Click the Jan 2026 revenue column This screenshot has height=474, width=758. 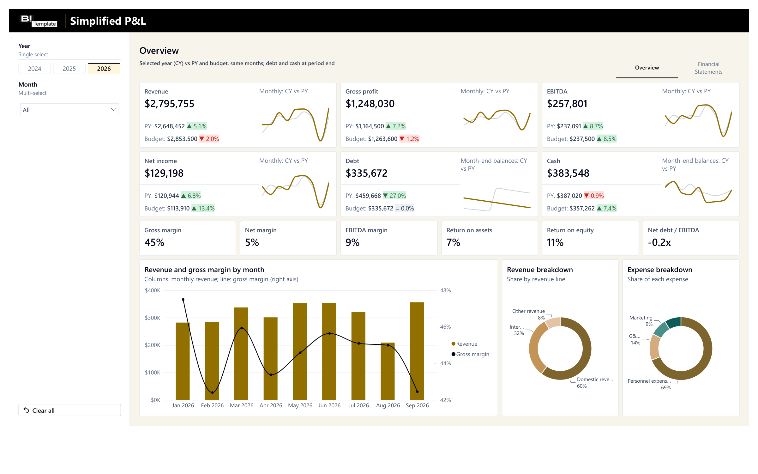click(x=183, y=361)
